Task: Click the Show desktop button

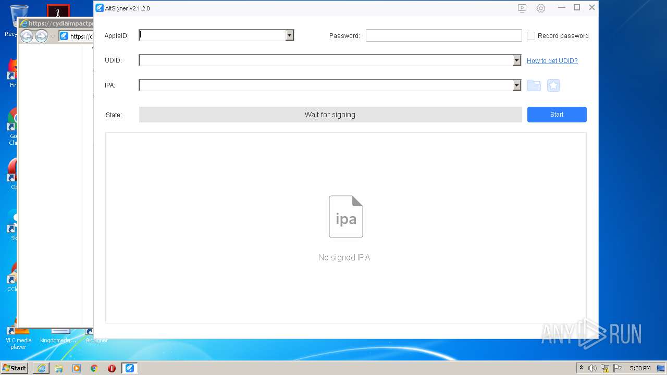Action: point(661,368)
